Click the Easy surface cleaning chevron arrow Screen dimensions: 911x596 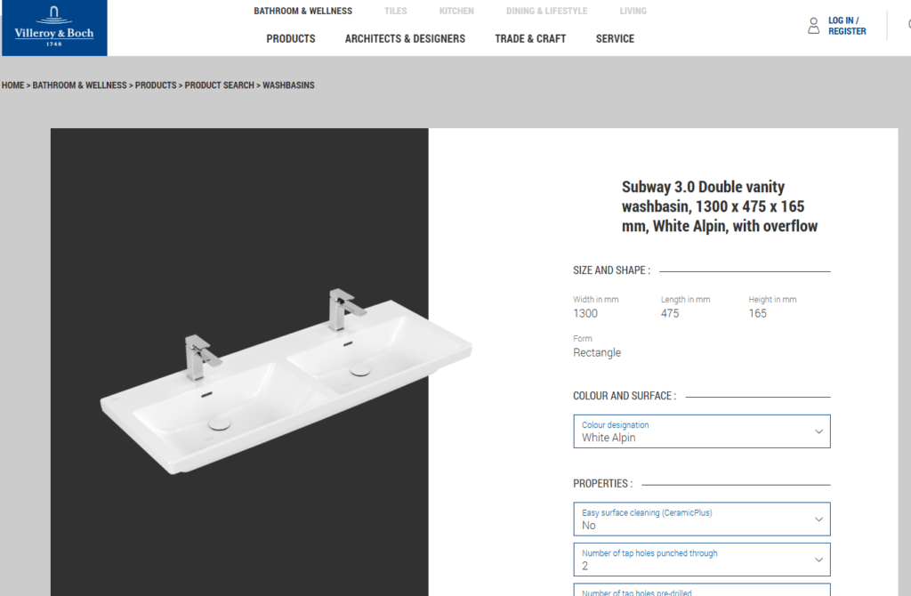pyautogui.click(x=818, y=519)
